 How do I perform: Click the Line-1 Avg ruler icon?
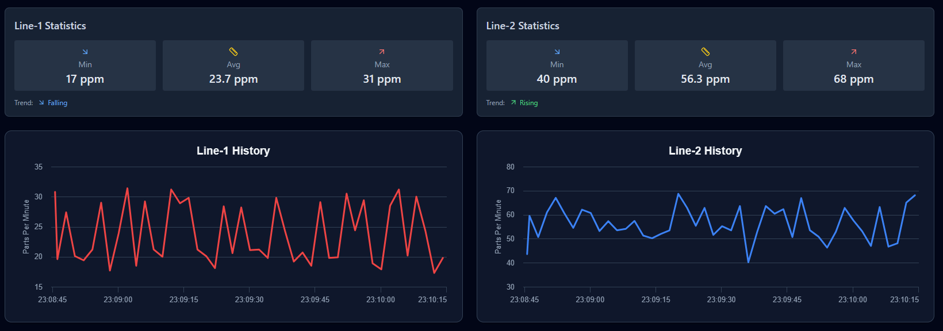[x=233, y=52]
